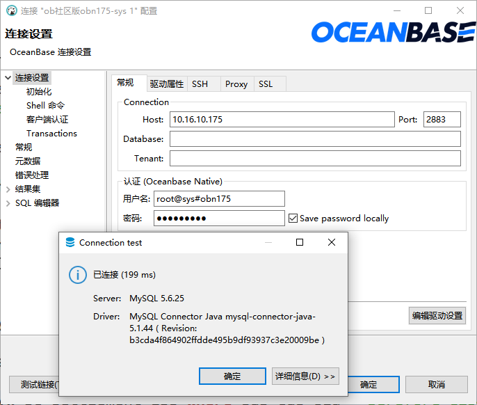Expand the SQL 编辑器 tree node
The height and width of the screenshot is (405, 477).
tap(8, 203)
